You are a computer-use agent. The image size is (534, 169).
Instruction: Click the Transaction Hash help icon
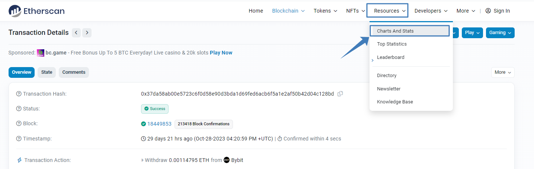click(19, 94)
